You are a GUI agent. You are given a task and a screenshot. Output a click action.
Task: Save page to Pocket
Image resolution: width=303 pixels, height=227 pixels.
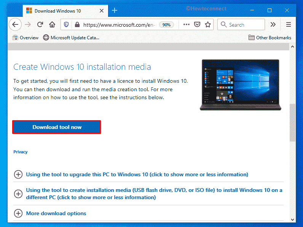click(x=197, y=24)
